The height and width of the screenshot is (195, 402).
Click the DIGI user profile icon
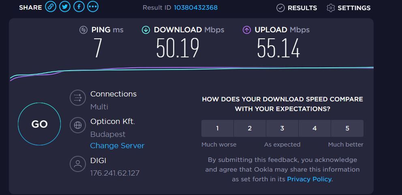coord(78,164)
